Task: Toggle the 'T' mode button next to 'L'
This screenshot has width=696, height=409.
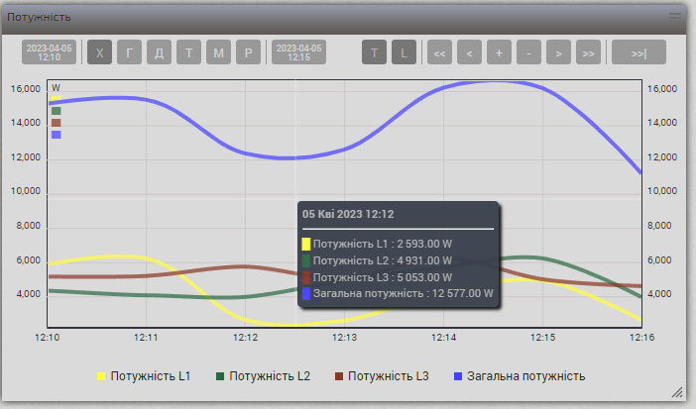Action: [x=374, y=52]
